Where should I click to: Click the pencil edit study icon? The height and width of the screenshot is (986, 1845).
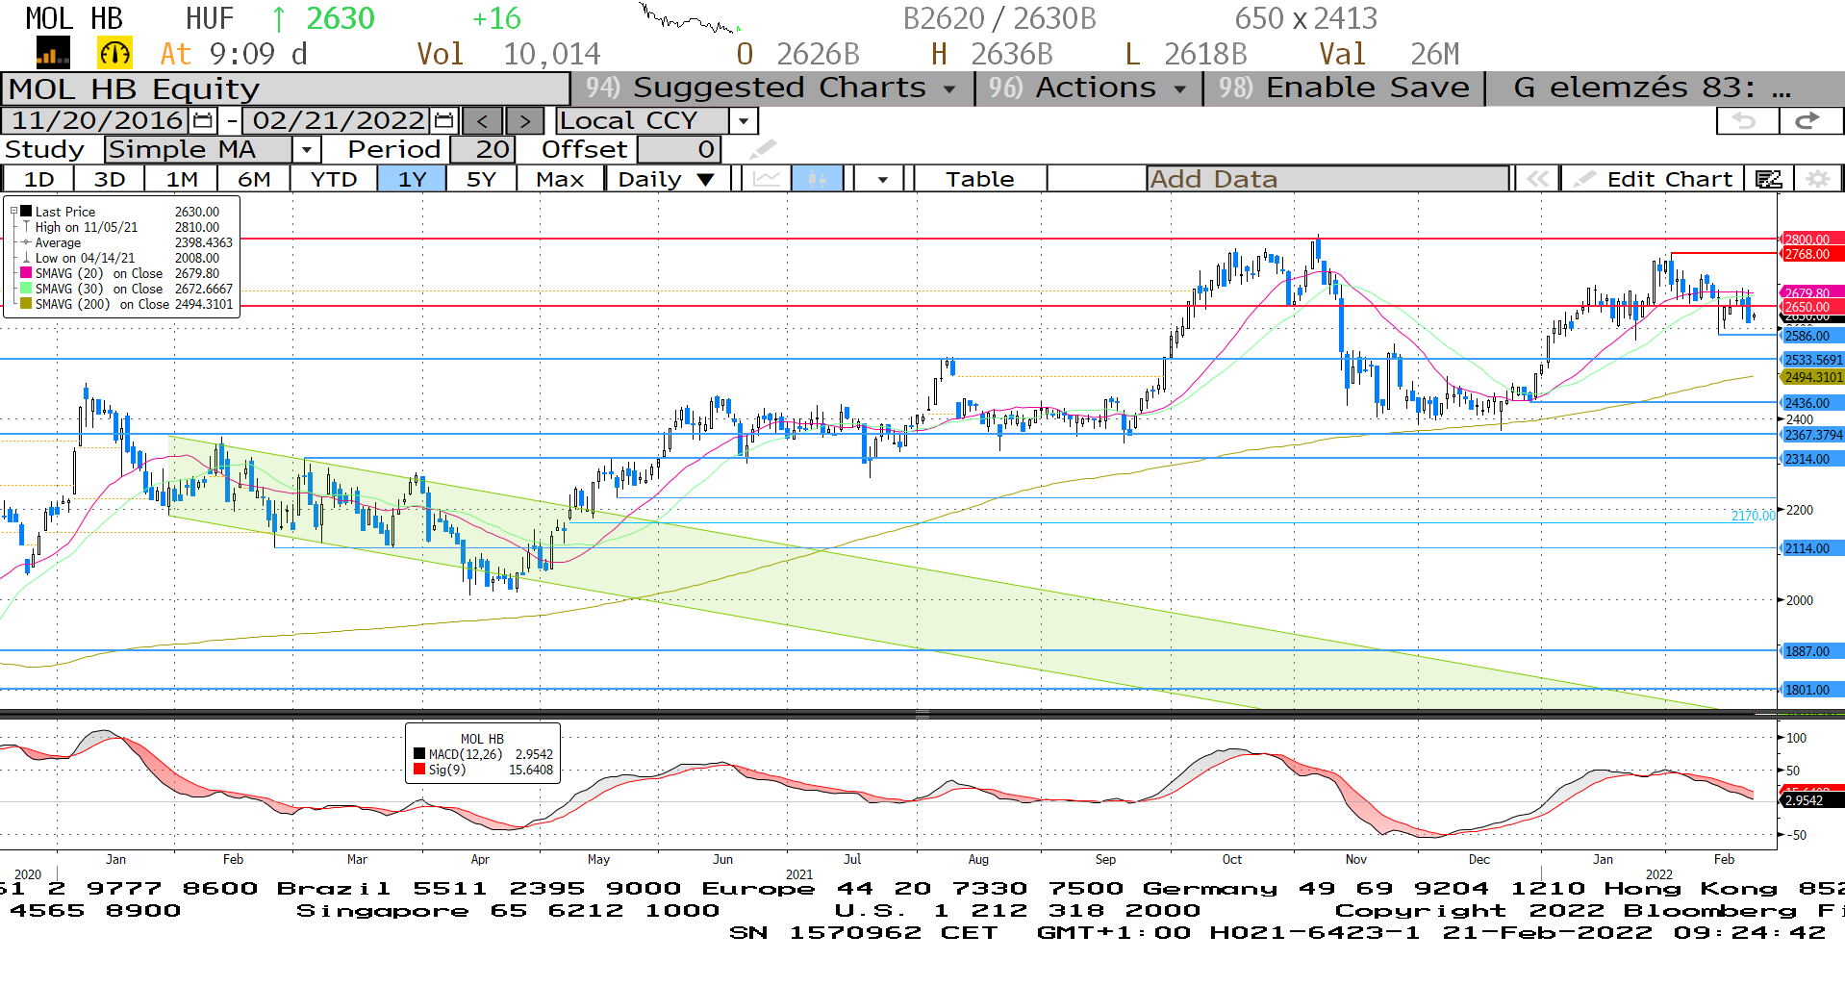click(x=763, y=149)
